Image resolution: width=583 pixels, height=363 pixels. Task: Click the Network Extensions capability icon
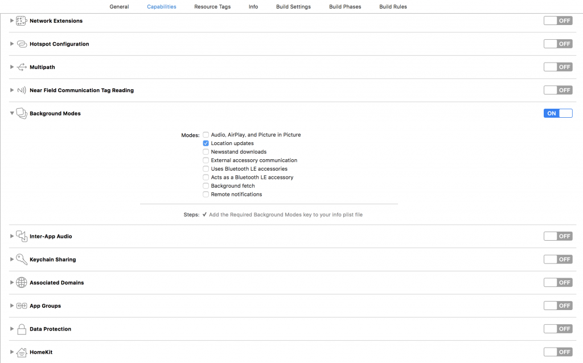[21, 20]
